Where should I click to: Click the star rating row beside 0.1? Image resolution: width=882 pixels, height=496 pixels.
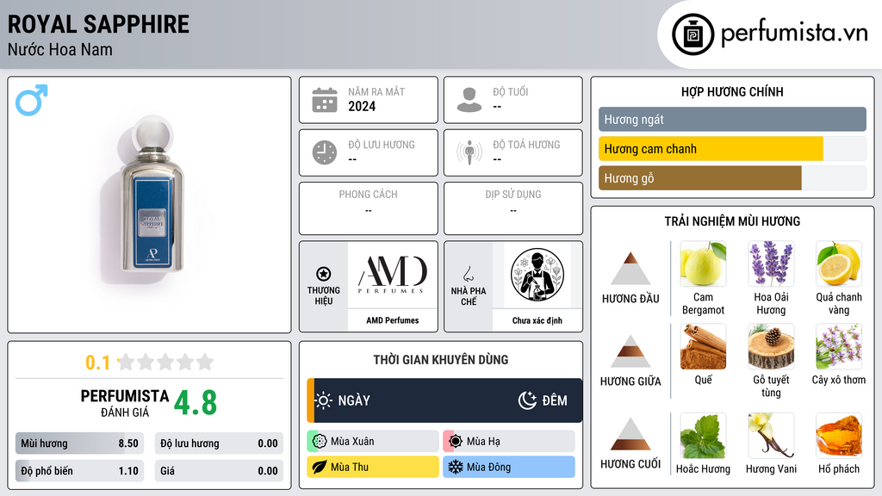click(x=165, y=362)
